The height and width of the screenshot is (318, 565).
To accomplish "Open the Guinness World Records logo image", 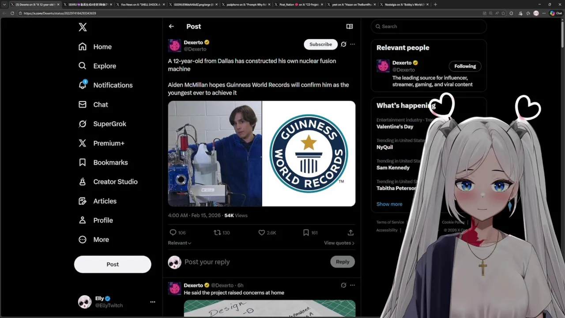I will (309, 154).
